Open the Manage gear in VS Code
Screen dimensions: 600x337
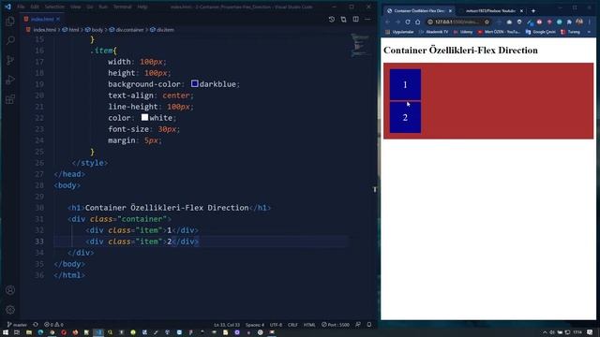10,310
